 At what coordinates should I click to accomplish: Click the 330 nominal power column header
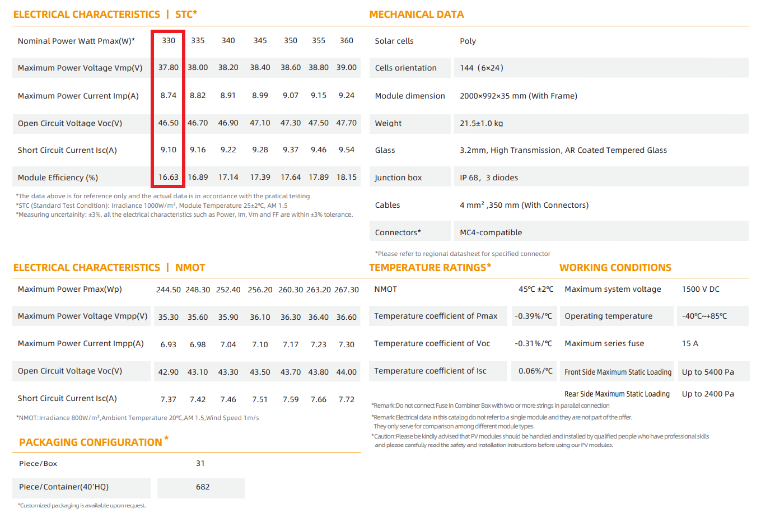[x=169, y=40]
